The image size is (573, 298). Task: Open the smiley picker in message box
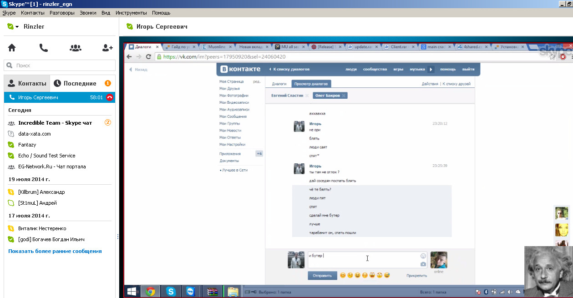[x=423, y=256]
